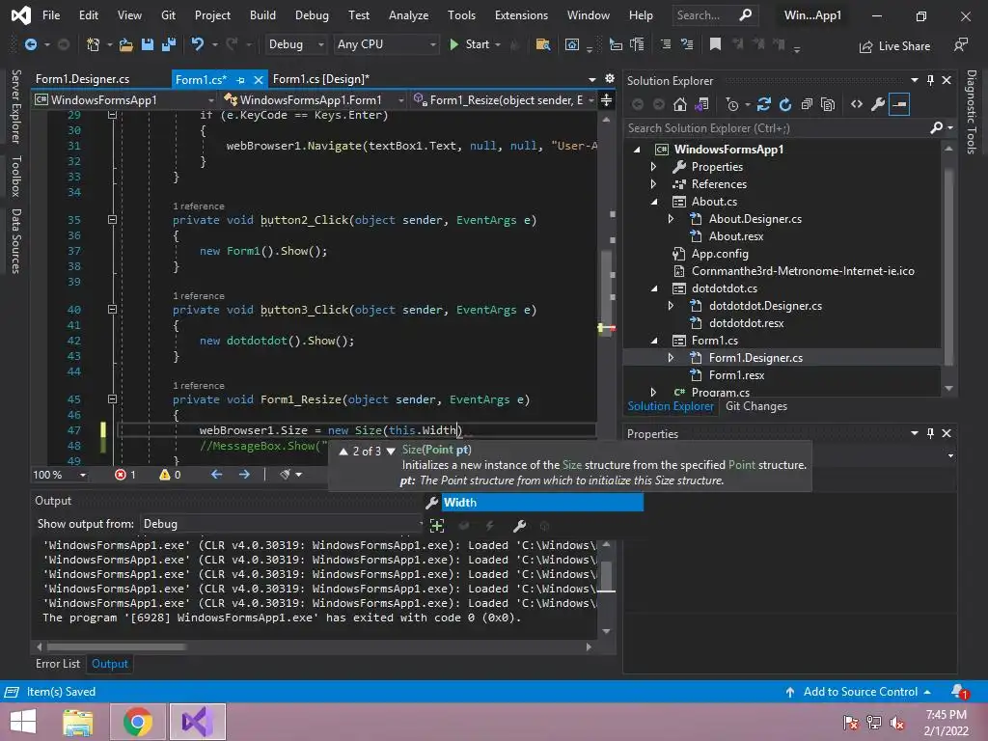This screenshot has width=988, height=741.
Task: Comment out the selected lines
Action: [x=666, y=44]
